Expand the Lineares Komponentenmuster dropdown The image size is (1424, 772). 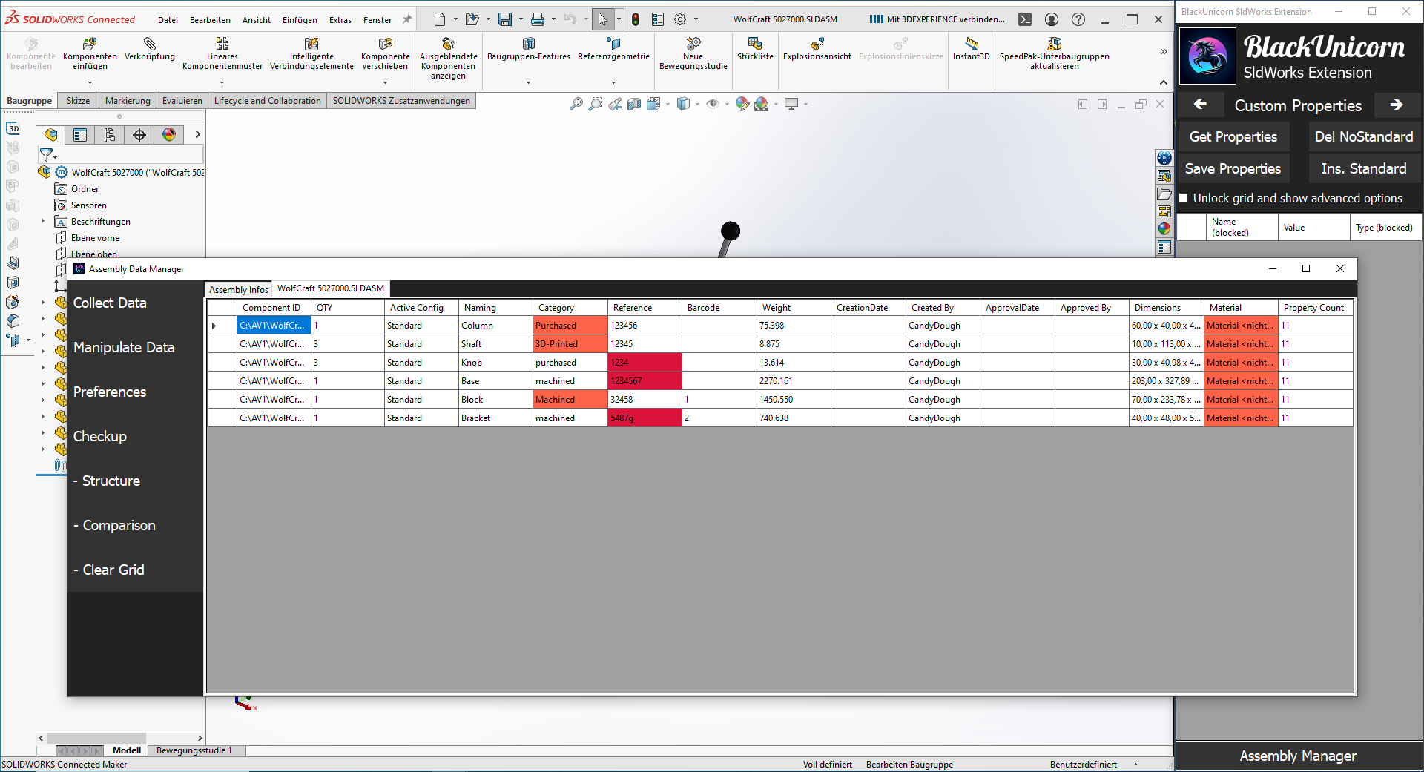222,82
